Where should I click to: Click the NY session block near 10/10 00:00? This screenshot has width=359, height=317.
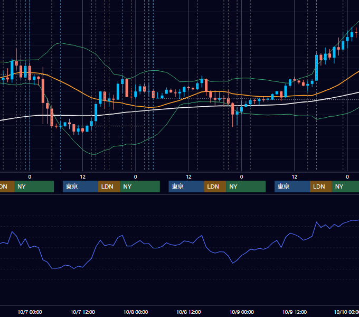click(345, 187)
